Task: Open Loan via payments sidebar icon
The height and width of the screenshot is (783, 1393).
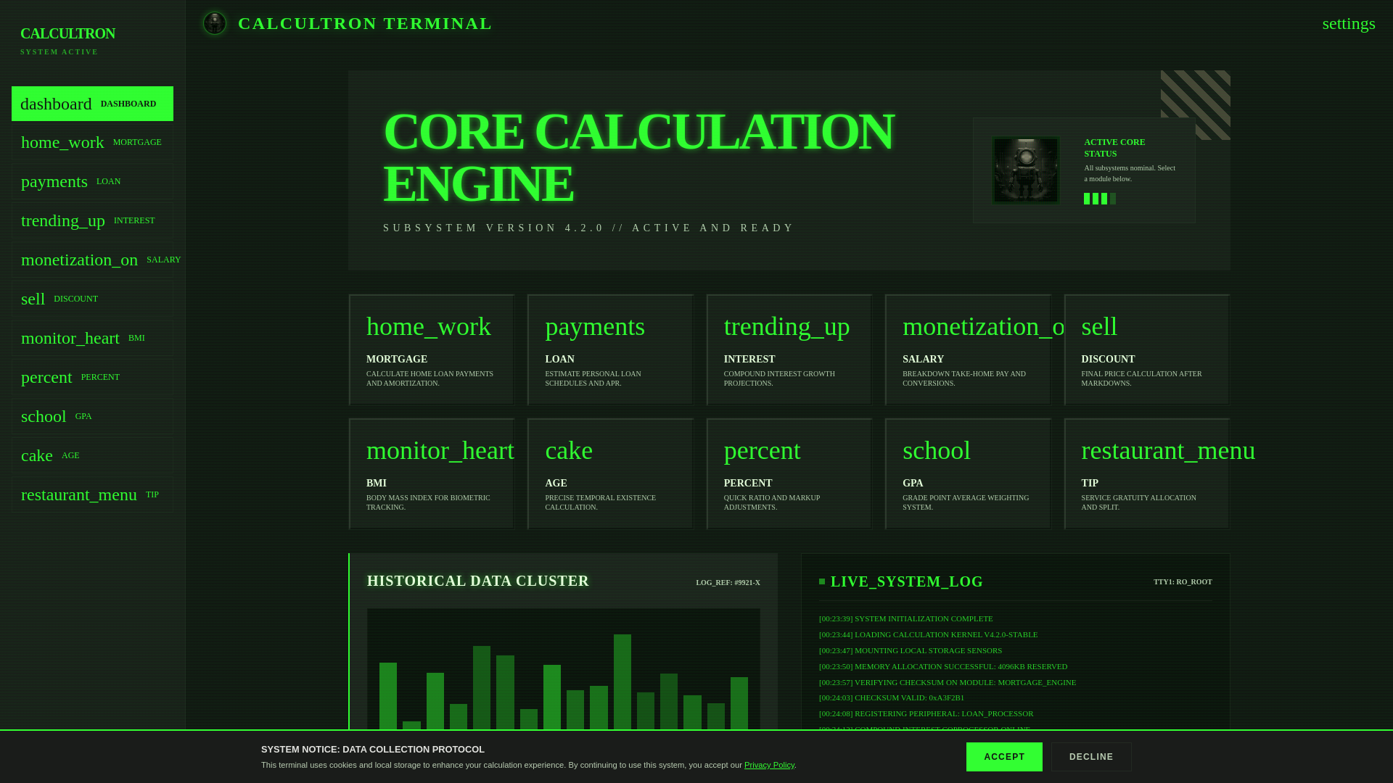Action: [54, 181]
